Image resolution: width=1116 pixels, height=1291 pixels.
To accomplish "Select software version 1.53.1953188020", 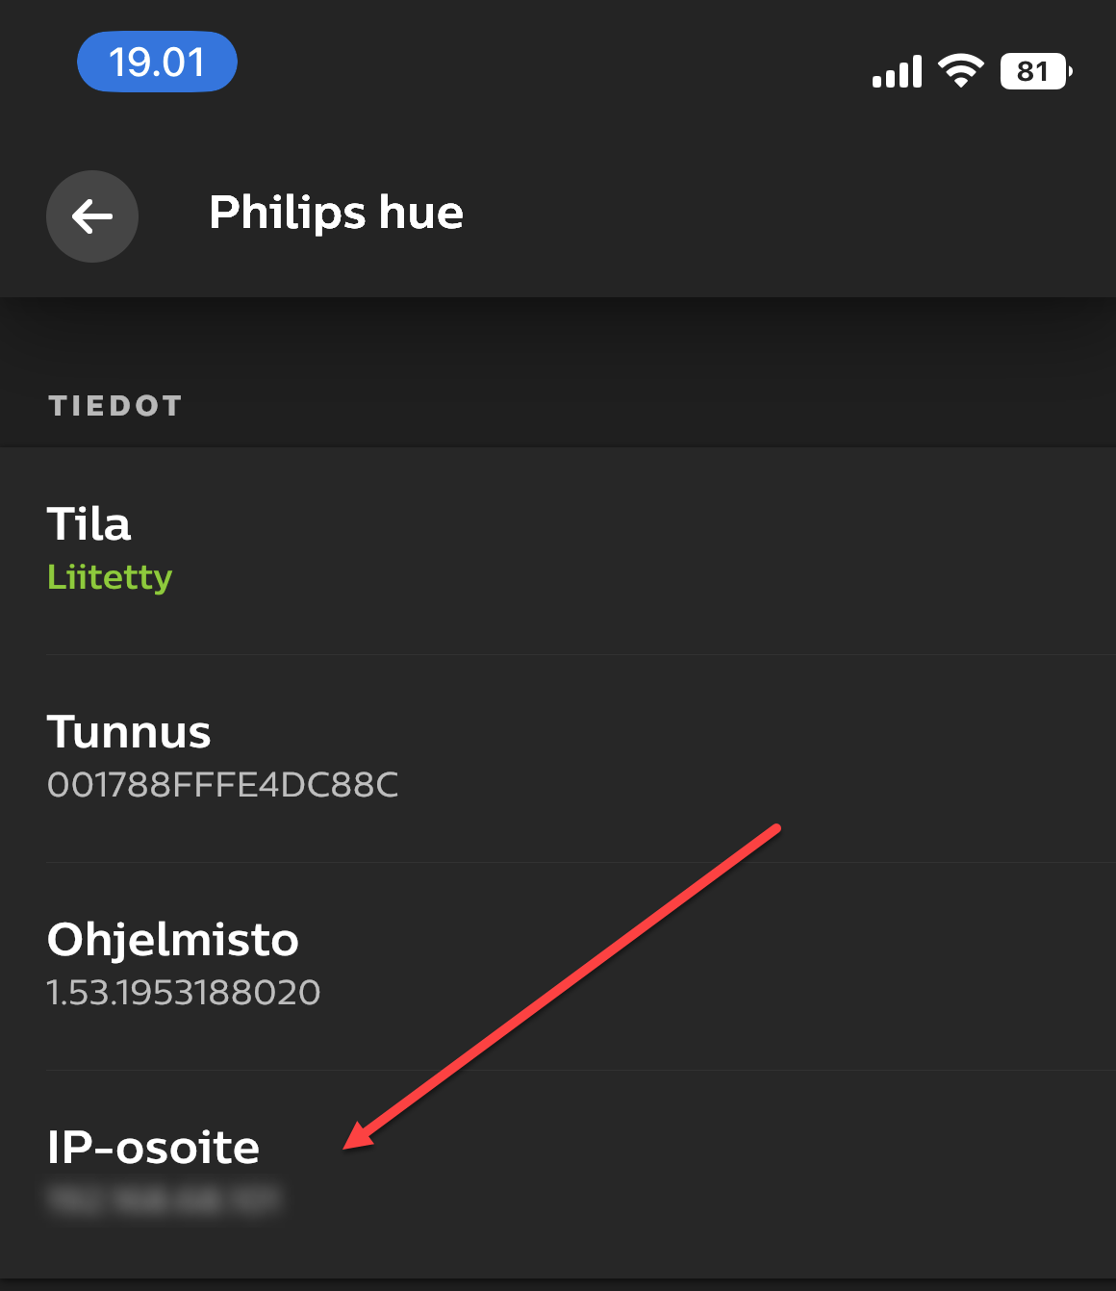I will coord(184,993).
